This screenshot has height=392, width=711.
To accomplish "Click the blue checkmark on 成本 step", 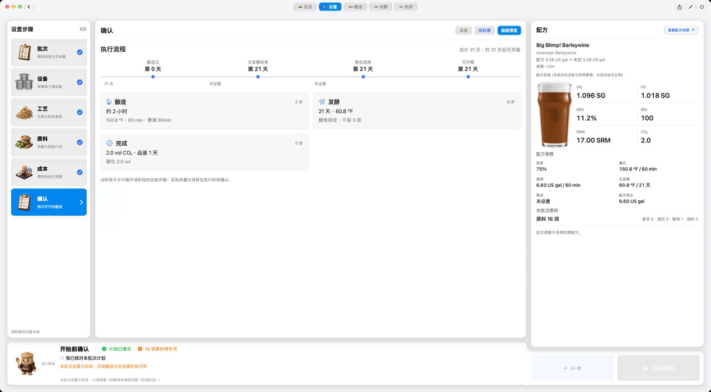I will pyautogui.click(x=80, y=172).
